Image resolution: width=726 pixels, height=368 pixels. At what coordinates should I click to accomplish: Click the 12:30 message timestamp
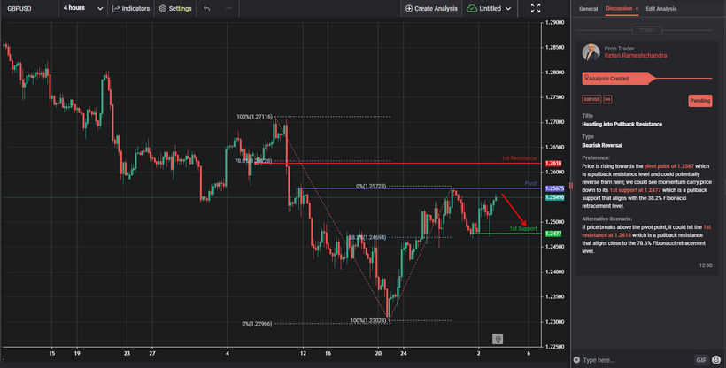[706, 265]
